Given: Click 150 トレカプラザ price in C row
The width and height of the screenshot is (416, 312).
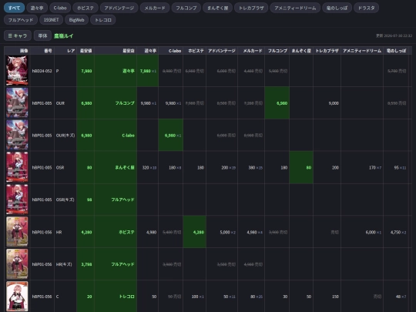Looking at the screenshot, I should click(335, 297).
